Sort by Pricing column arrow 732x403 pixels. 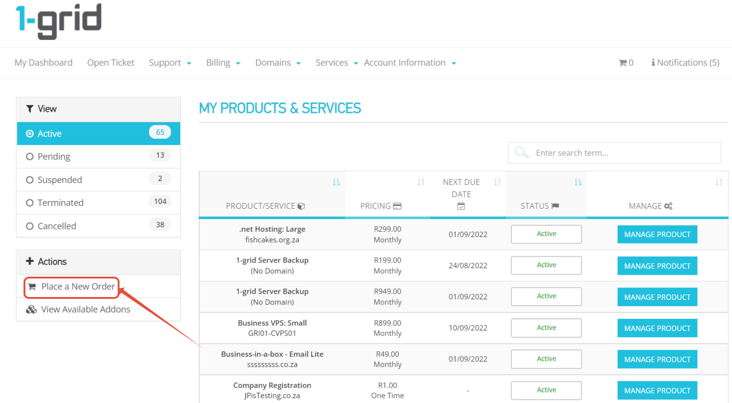pos(421,182)
